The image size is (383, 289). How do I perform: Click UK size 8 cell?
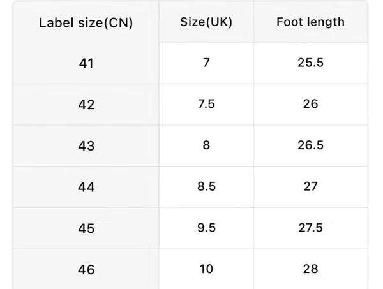click(x=206, y=145)
